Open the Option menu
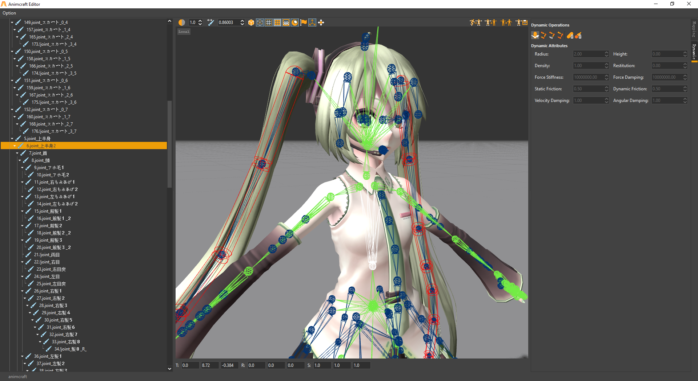Image resolution: width=698 pixels, height=381 pixels. [9, 13]
